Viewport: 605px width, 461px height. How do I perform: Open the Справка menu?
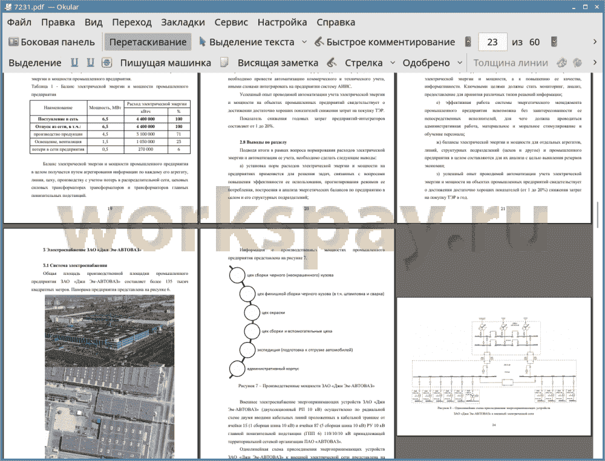[x=336, y=22]
